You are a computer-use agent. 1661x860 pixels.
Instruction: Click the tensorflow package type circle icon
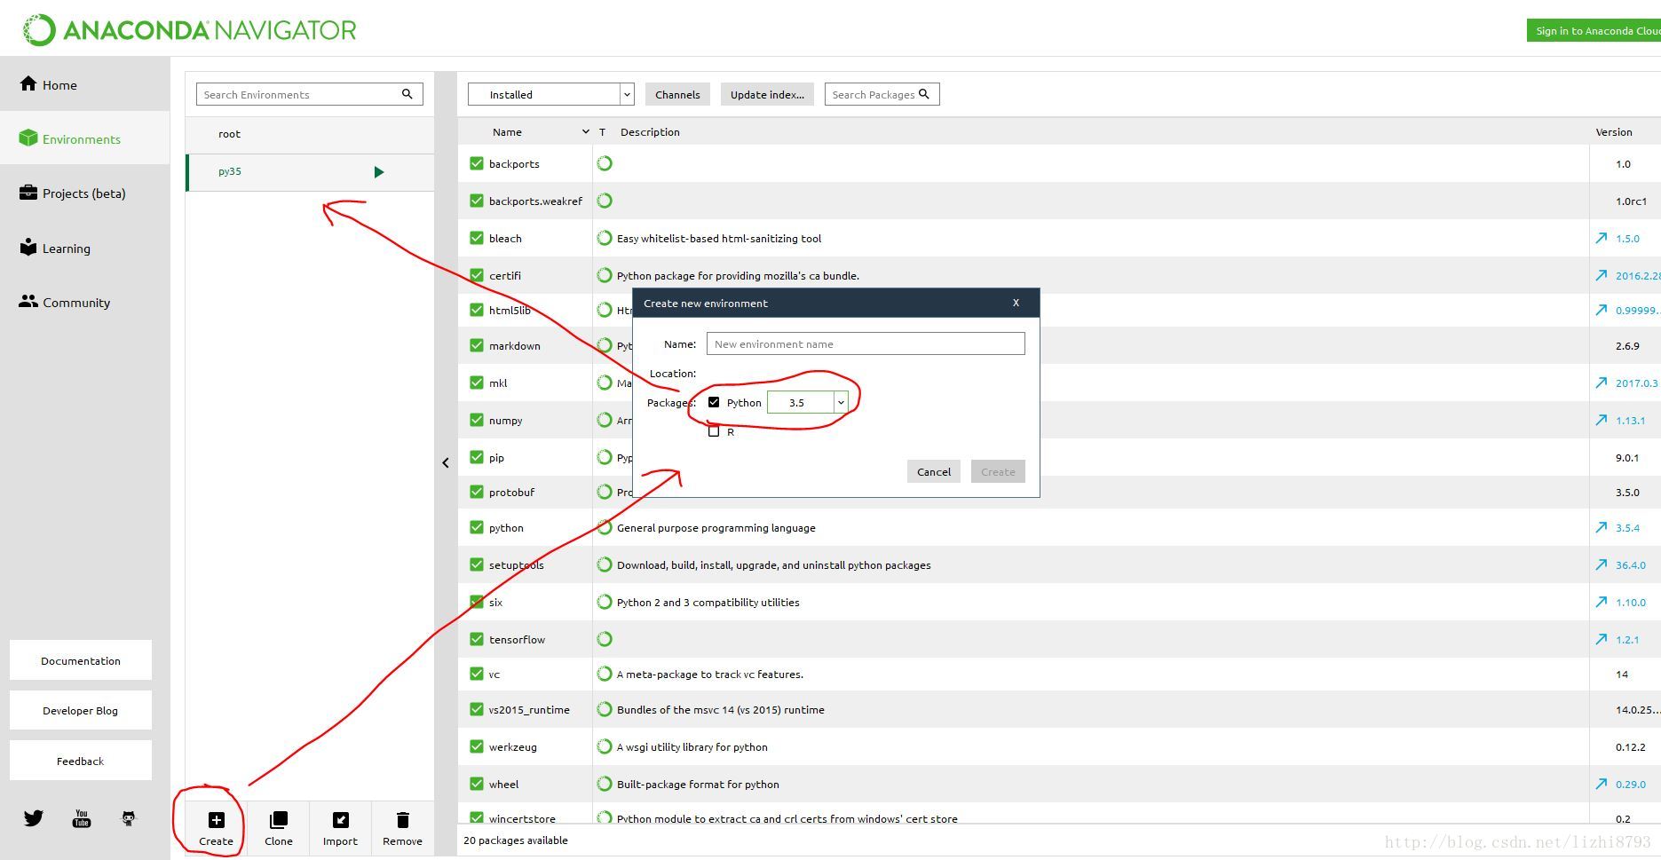pyautogui.click(x=605, y=639)
